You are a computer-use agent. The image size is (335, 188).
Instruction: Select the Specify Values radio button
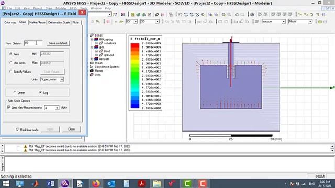10,72
